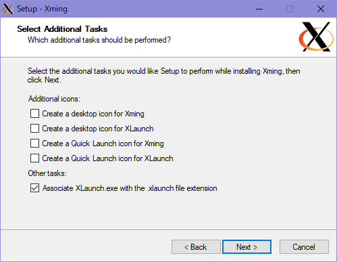Go back with the < Back button
Screen dimensions: 337x262
pyautogui.click(x=196, y=247)
